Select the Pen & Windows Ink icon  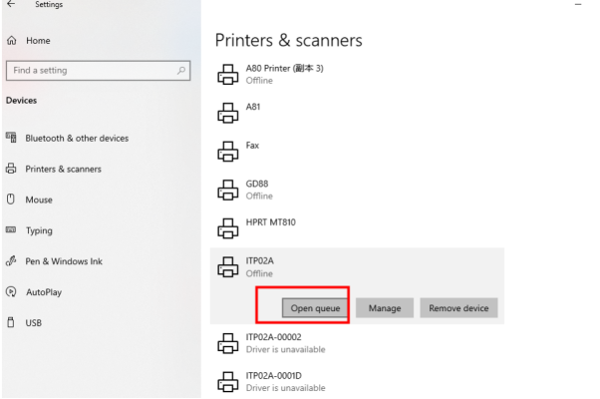point(11,260)
